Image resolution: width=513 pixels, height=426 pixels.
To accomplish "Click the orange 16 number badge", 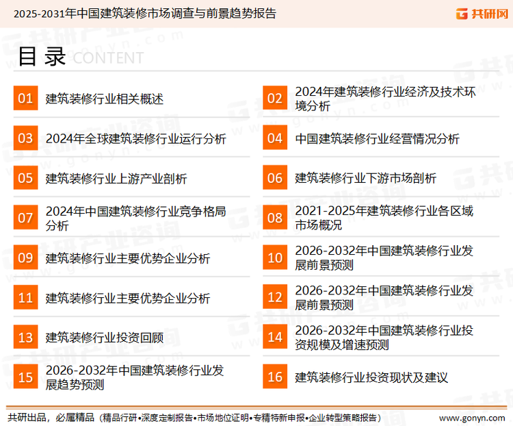I will click(x=275, y=377).
